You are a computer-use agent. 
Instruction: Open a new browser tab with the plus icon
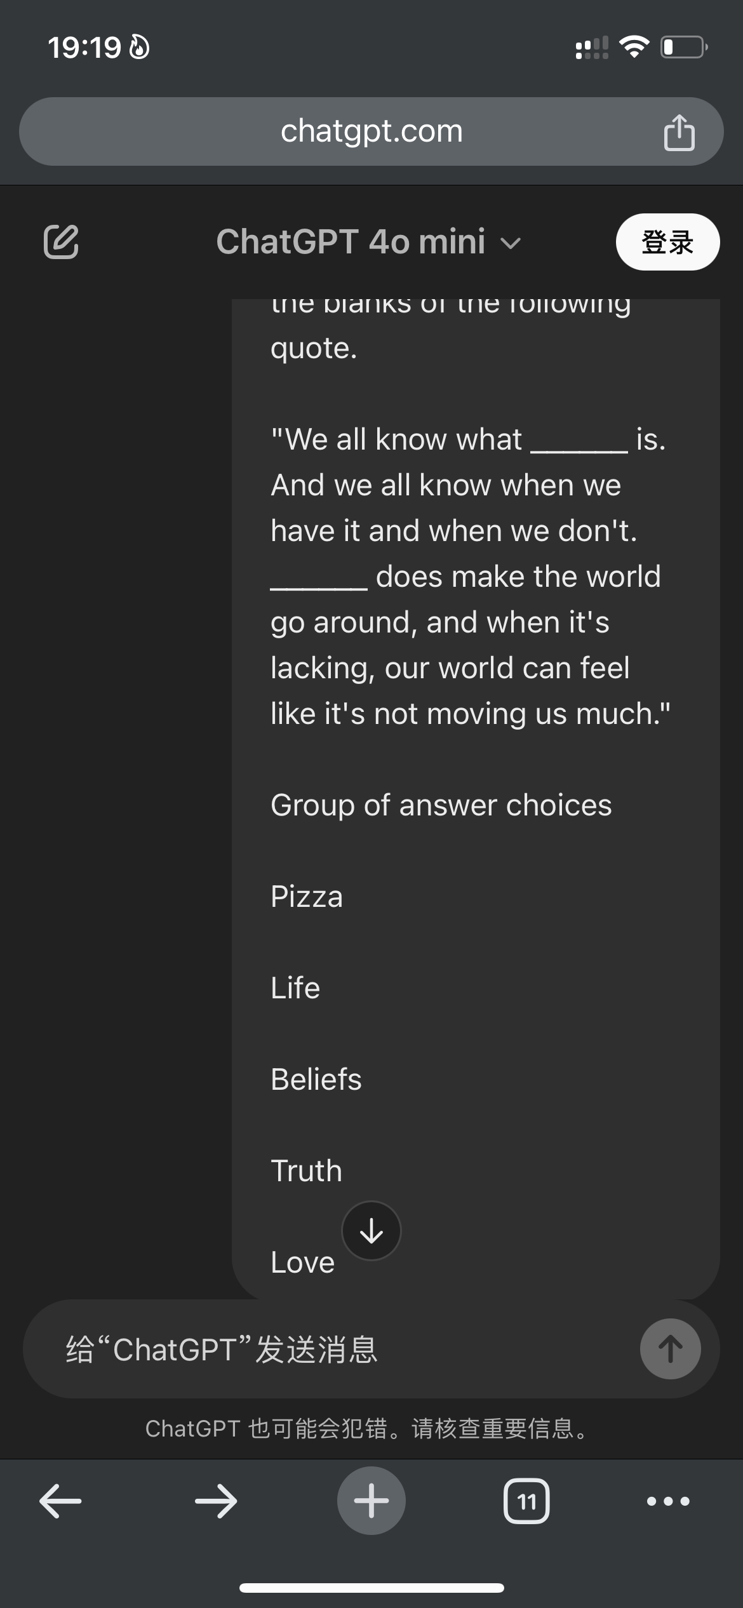[371, 1501]
